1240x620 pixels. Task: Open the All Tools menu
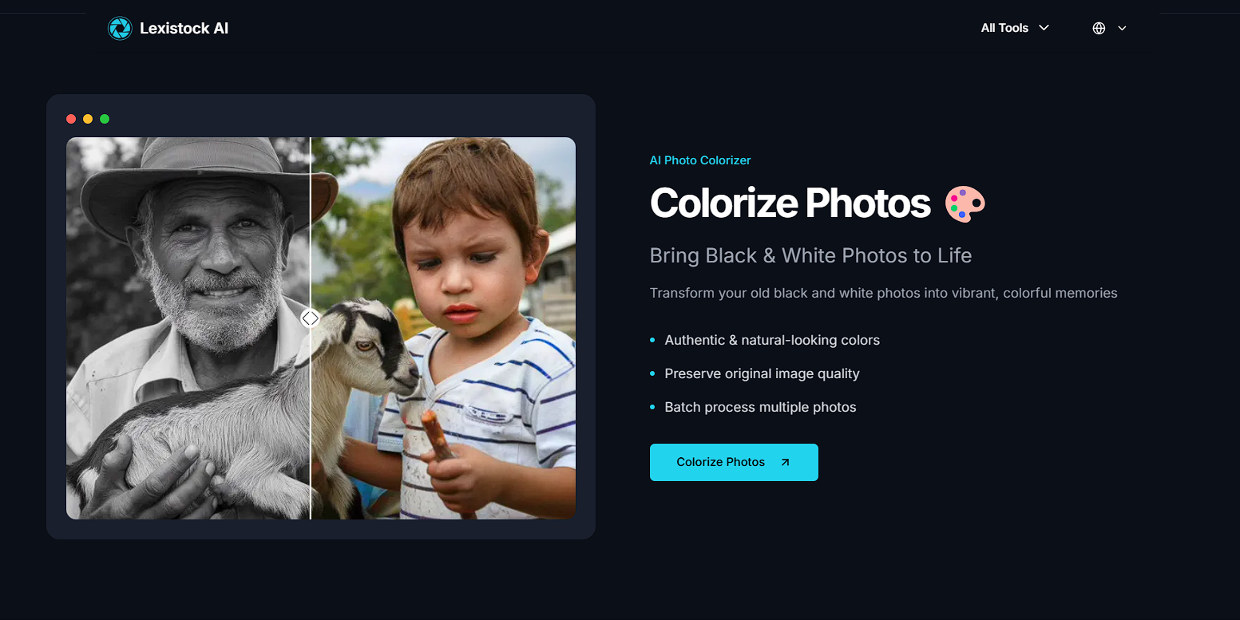pos(1015,28)
